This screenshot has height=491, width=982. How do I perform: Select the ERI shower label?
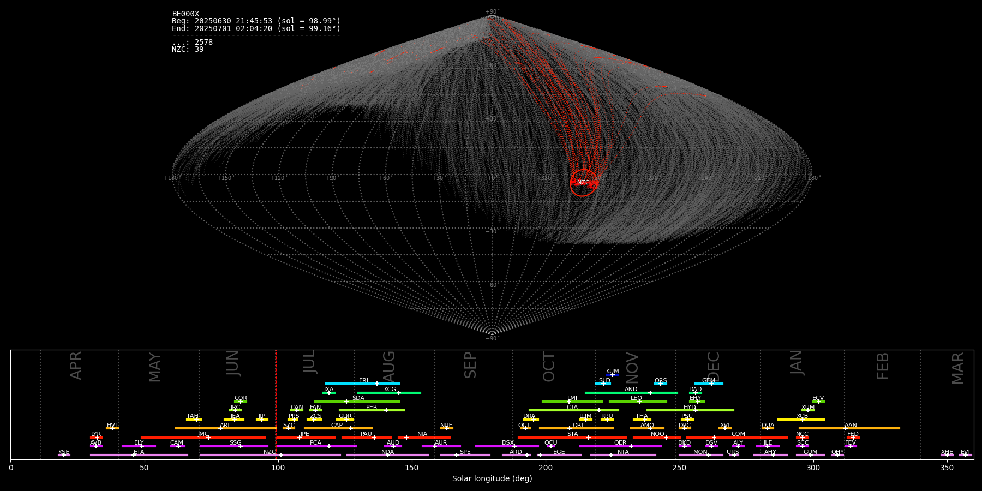click(x=363, y=381)
